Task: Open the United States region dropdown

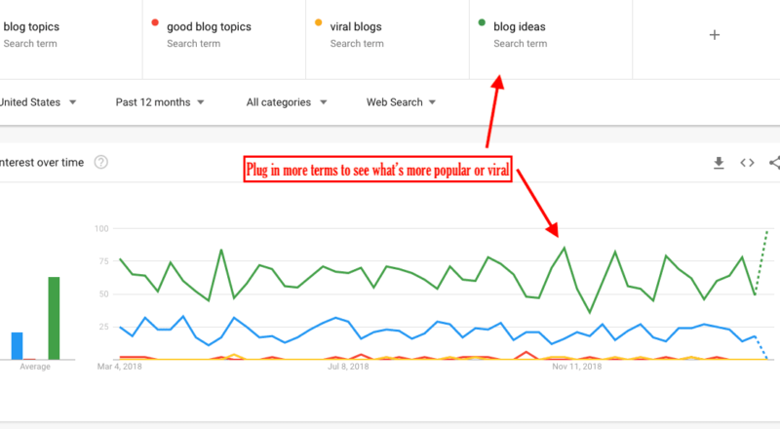Action: [38, 102]
